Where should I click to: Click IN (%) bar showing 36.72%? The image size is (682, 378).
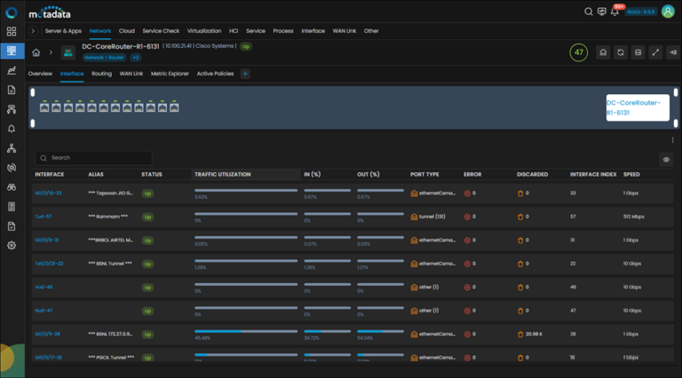pos(327,332)
